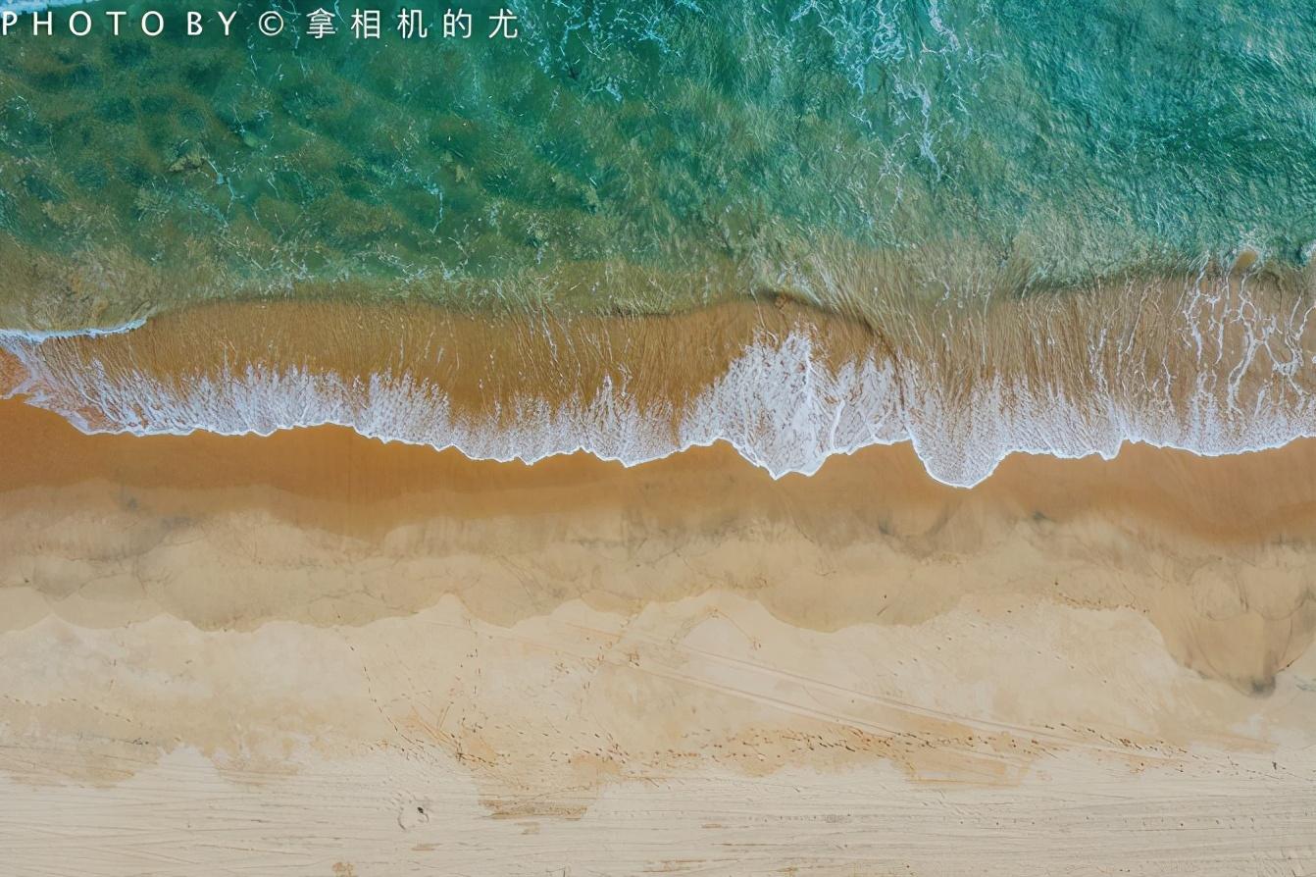Click the letter "P" starting the watermark
The height and width of the screenshot is (877, 1316).
[x=10, y=25]
